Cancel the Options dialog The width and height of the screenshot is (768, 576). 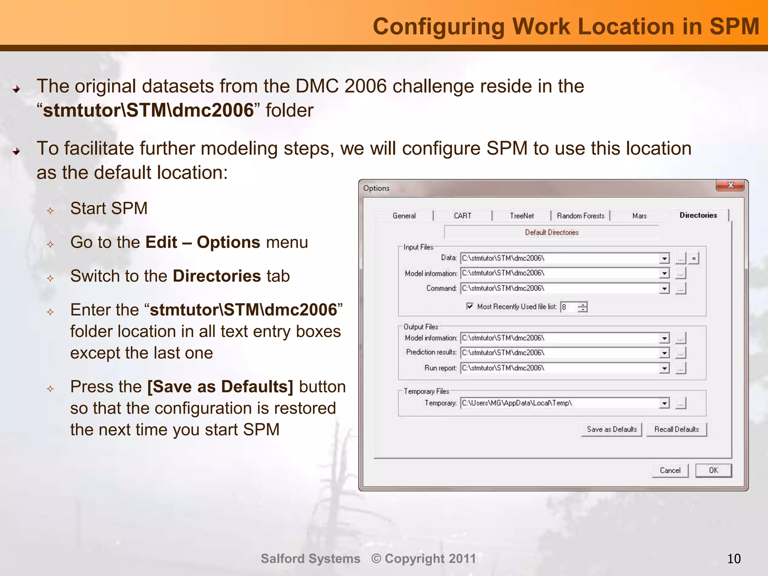pos(670,470)
